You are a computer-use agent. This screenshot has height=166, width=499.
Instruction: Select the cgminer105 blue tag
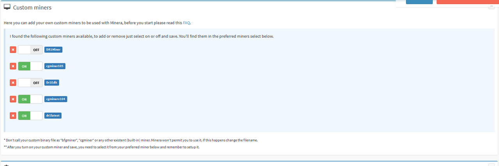click(55, 66)
